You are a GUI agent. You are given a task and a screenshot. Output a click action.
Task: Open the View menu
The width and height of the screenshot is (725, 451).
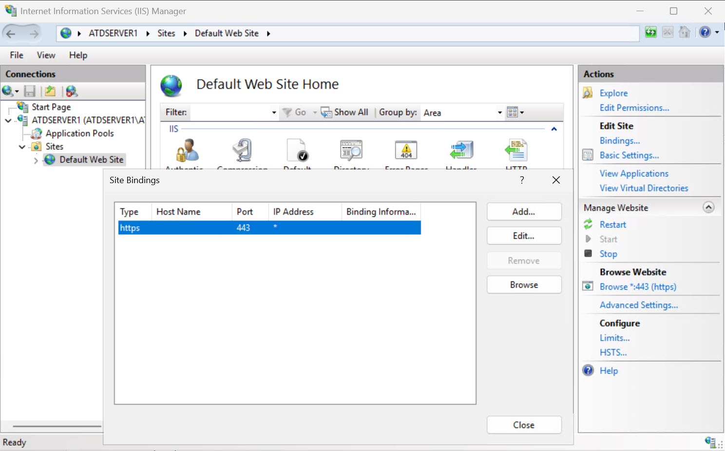pyautogui.click(x=46, y=55)
